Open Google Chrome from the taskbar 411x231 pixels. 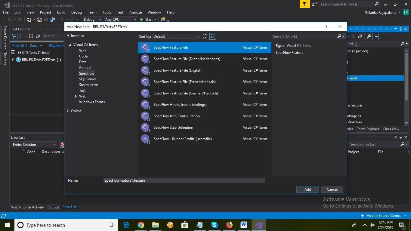click(x=141, y=225)
